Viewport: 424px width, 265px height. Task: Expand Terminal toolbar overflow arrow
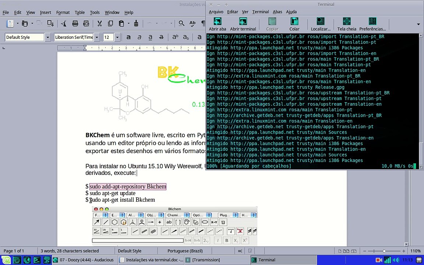click(418, 24)
